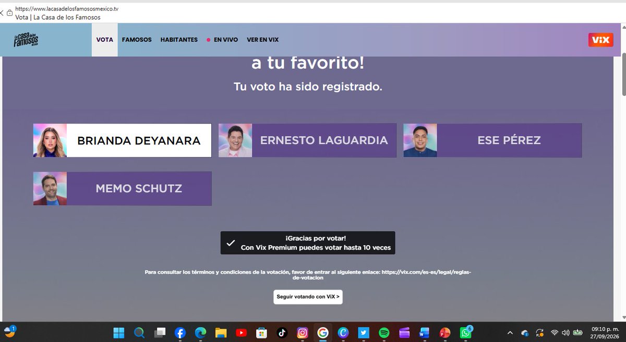Expand hidden system tray icons chevron
Screen dimensions: 626x342
coord(510,333)
